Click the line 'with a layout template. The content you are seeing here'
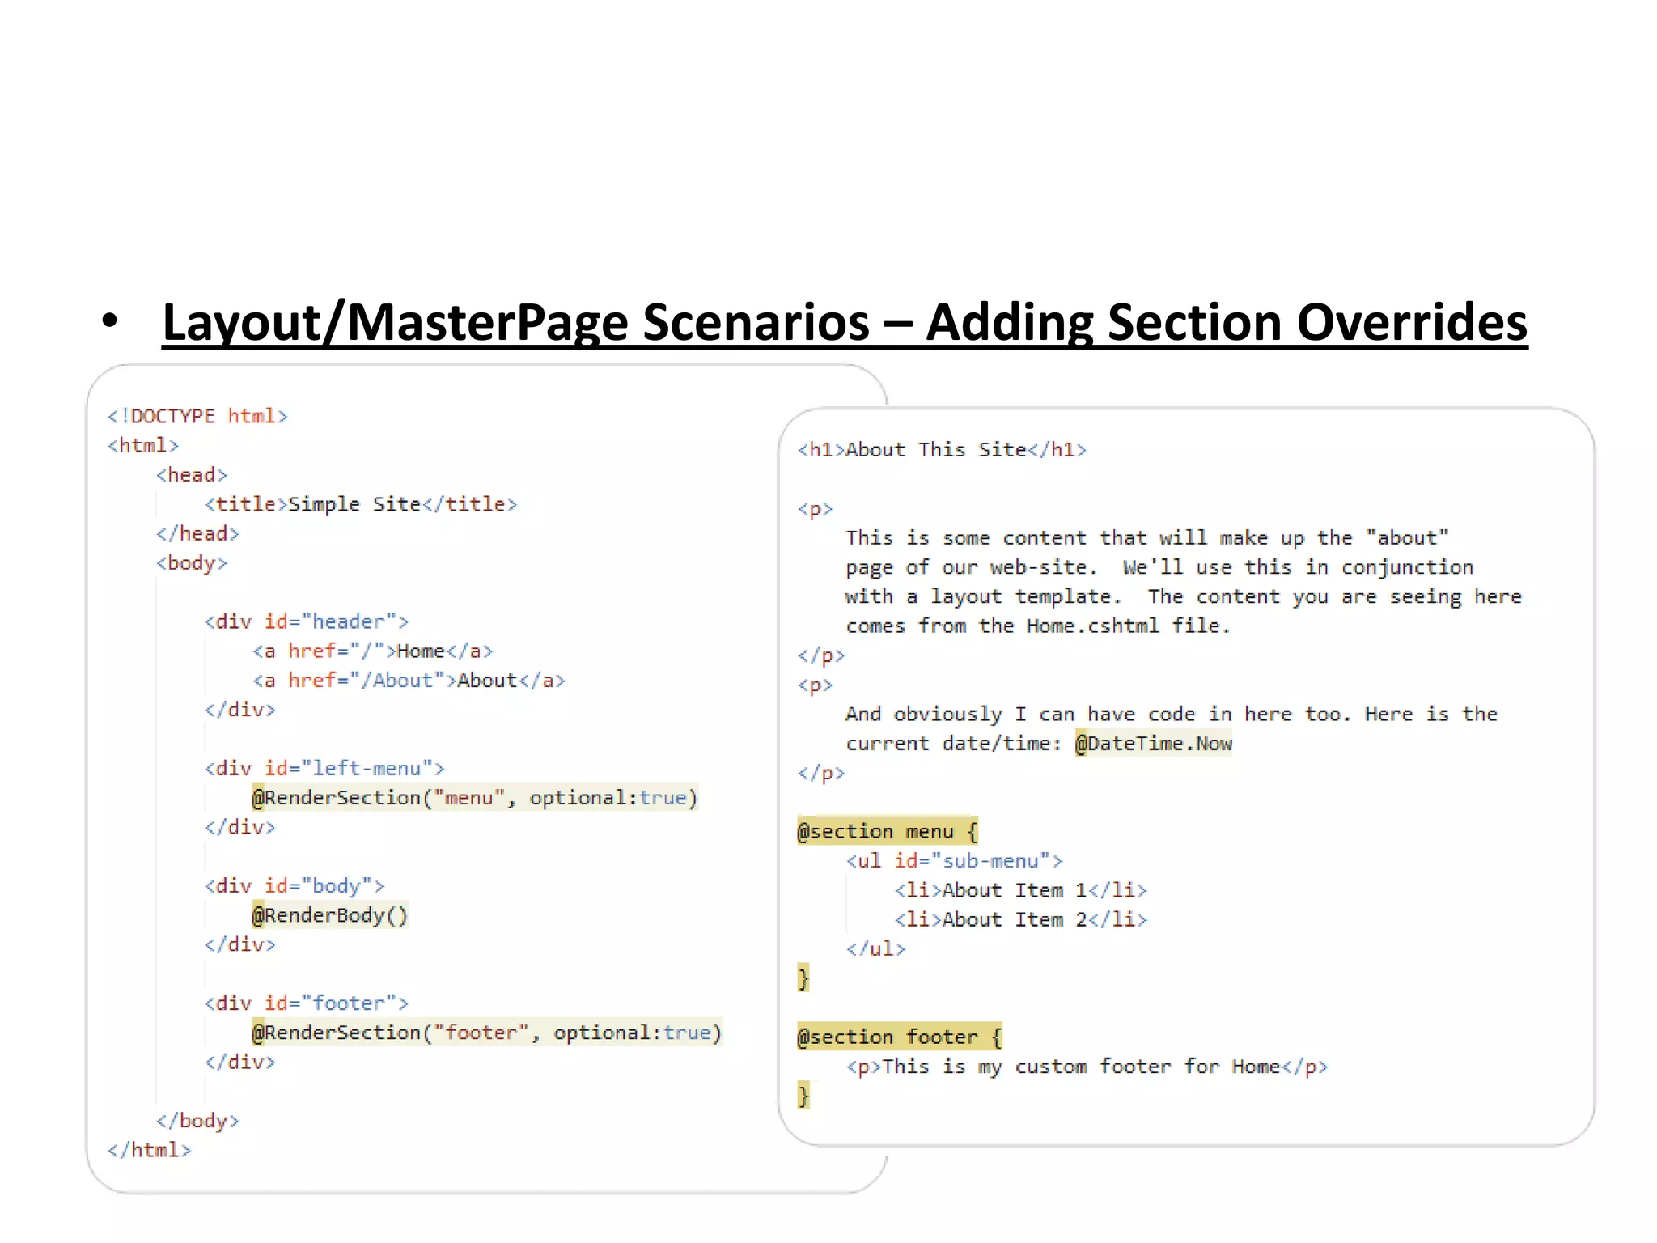The height and width of the screenshot is (1243, 1657). coord(1184,597)
